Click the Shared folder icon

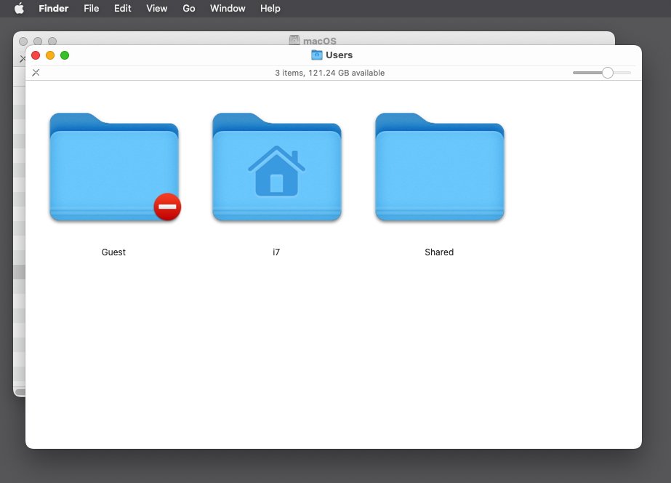point(439,169)
